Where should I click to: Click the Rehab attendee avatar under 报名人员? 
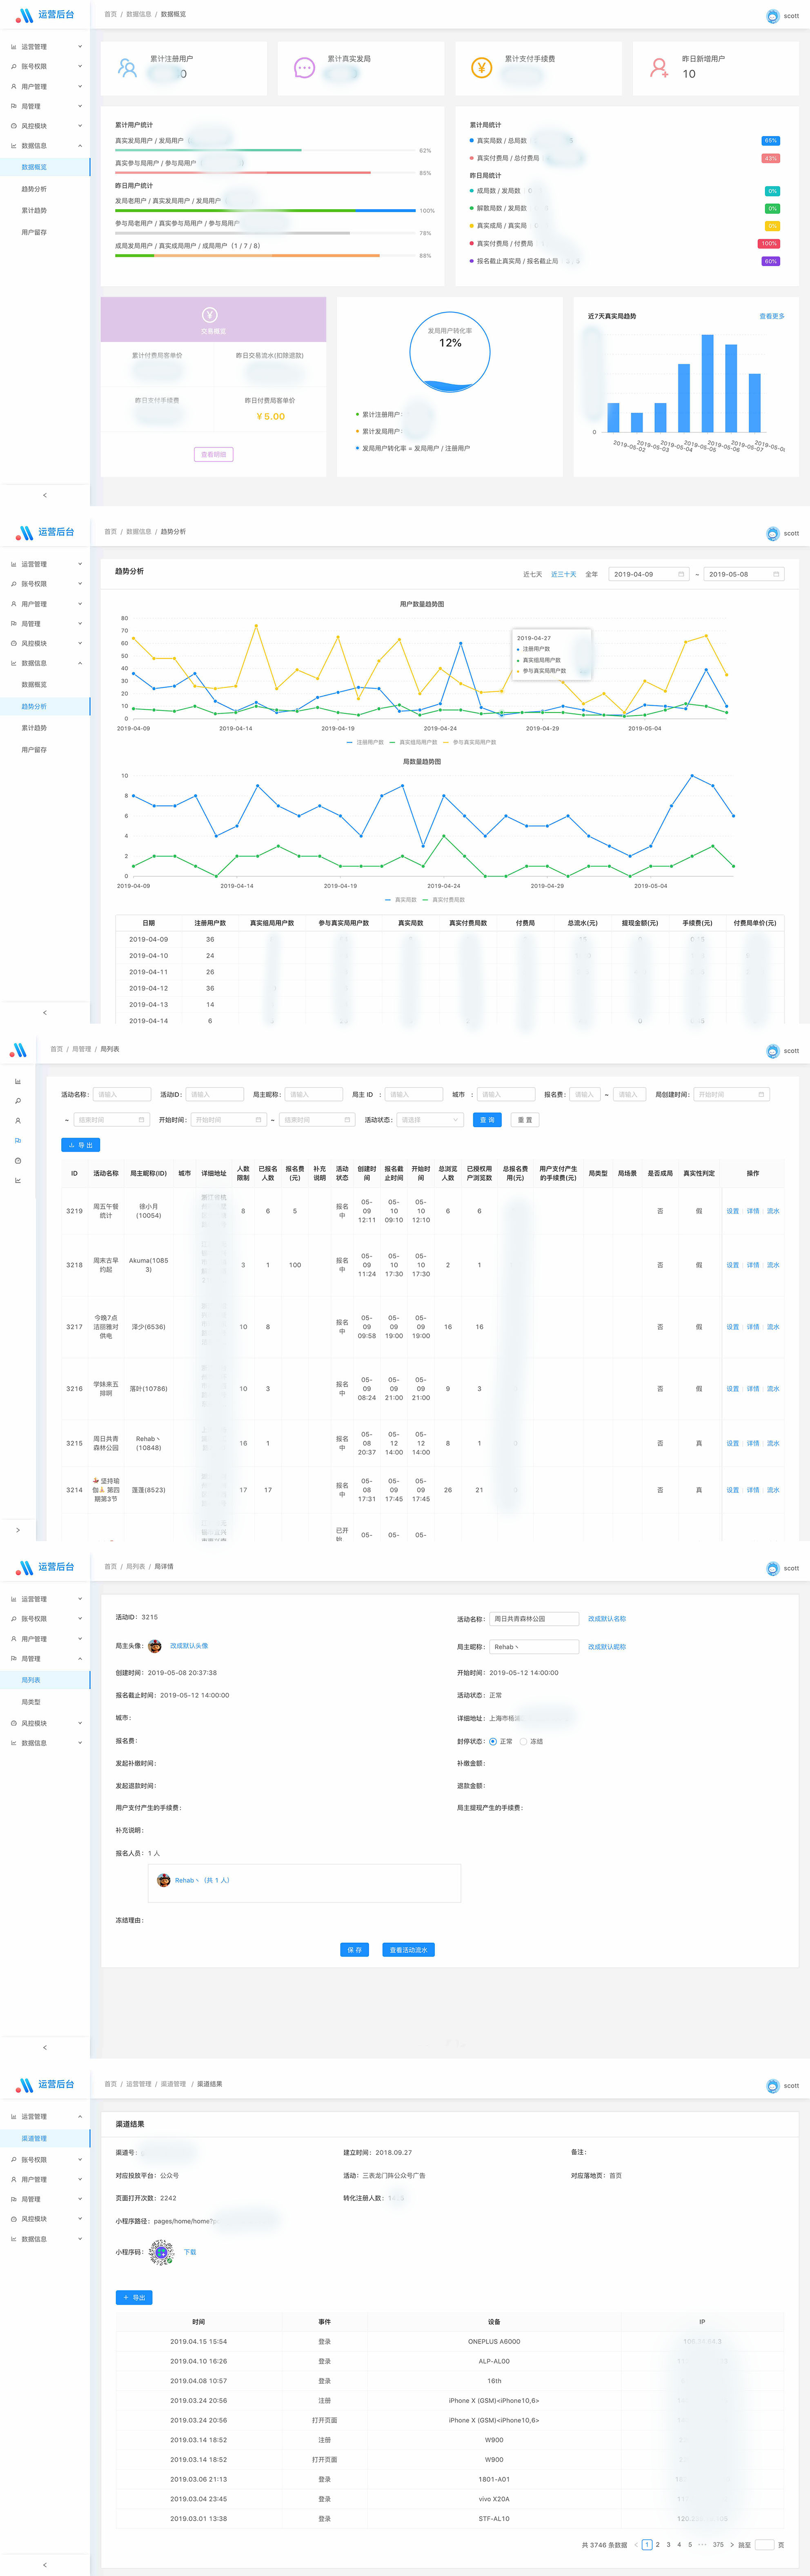click(164, 1880)
